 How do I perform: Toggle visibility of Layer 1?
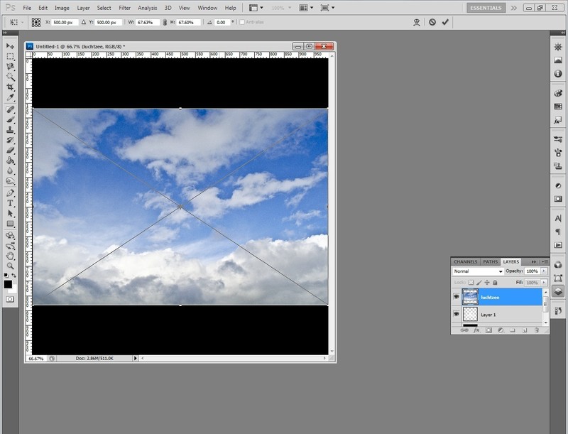(457, 314)
